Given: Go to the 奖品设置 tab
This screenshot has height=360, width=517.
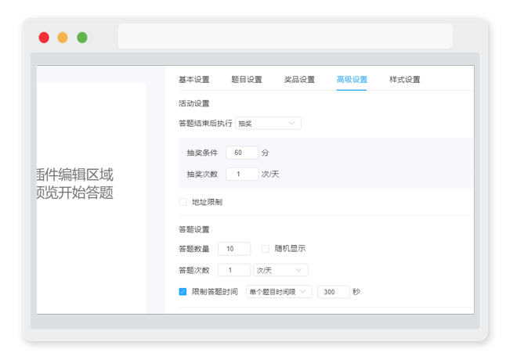Looking at the screenshot, I should tap(299, 79).
